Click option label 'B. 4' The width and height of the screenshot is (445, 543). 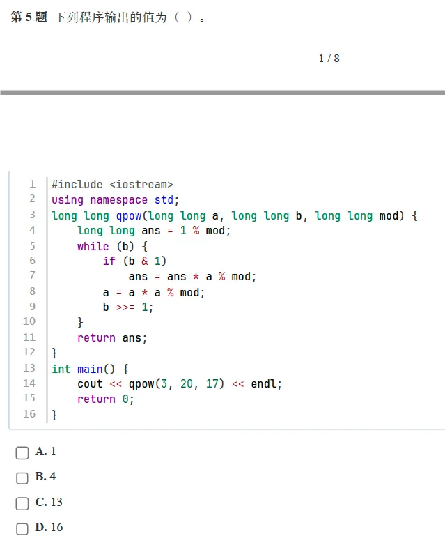(45, 477)
